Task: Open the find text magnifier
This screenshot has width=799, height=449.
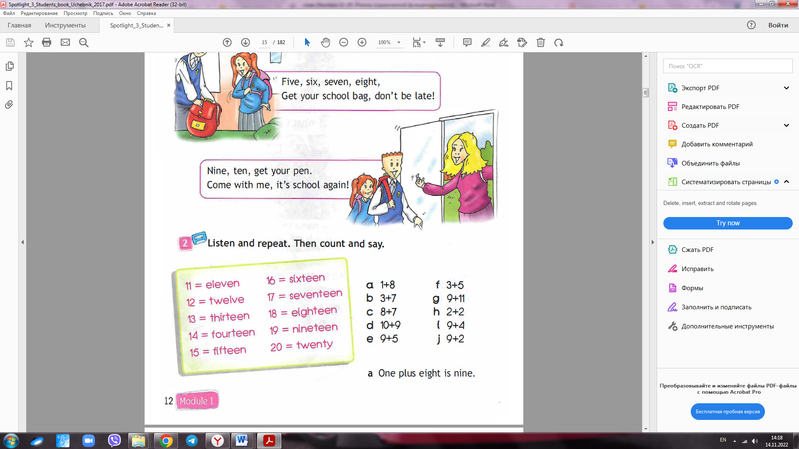Action: pos(84,42)
